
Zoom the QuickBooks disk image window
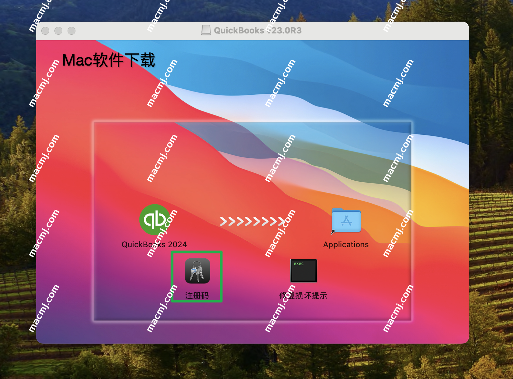click(72, 31)
